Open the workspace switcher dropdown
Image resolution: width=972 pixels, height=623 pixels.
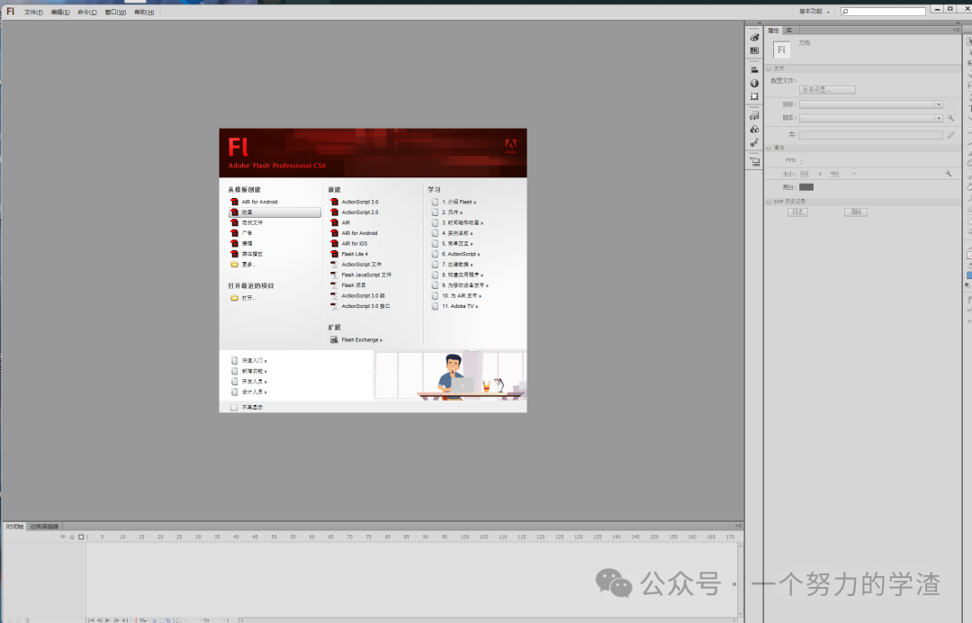814,12
